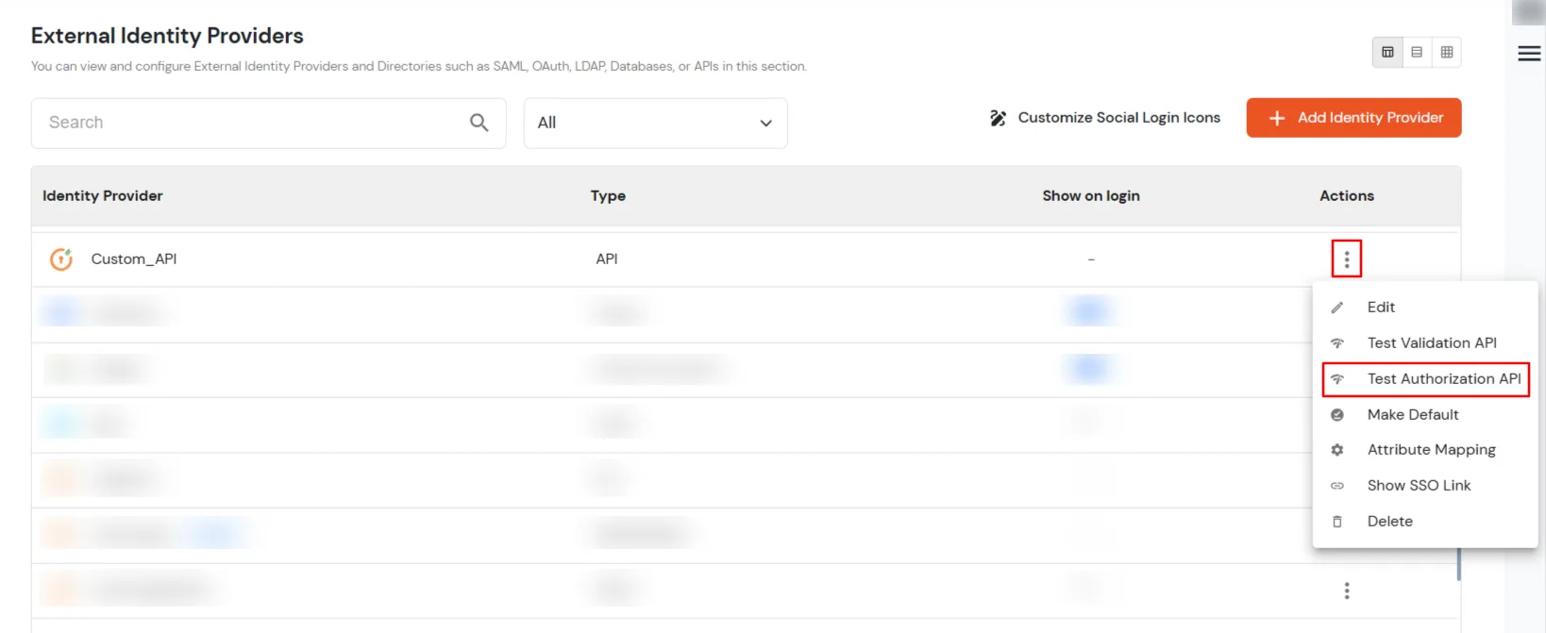Click the Show on login column header
Screen dimensions: 1546x633
(x=1091, y=196)
